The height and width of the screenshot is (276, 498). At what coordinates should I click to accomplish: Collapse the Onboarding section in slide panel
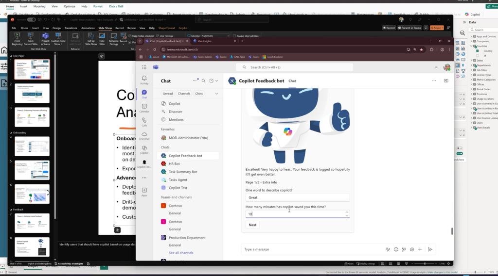[x=11, y=133]
